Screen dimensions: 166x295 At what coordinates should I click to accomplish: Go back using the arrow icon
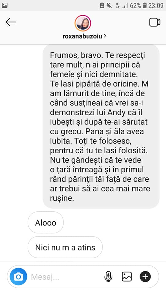click(x=11, y=22)
